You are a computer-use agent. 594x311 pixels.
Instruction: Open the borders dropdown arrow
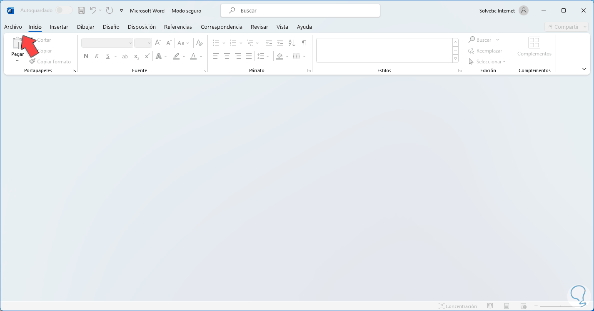[304, 56]
